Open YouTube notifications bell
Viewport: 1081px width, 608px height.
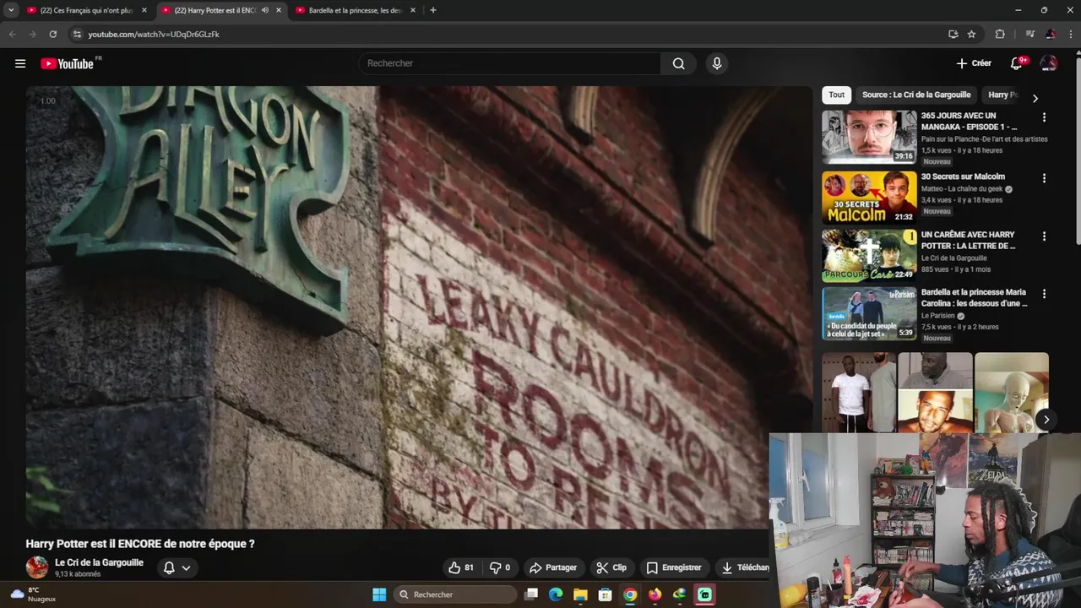[1017, 63]
